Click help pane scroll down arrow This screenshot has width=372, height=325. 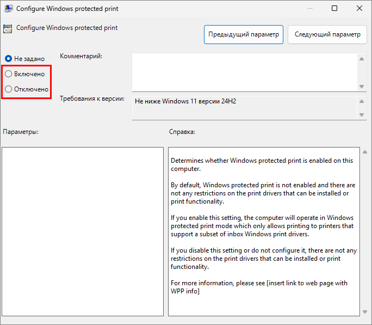point(365,312)
